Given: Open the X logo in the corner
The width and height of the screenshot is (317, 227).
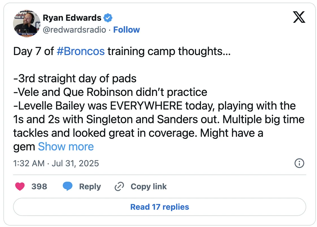Looking at the screenshot, I should click(x=299, y=17).
